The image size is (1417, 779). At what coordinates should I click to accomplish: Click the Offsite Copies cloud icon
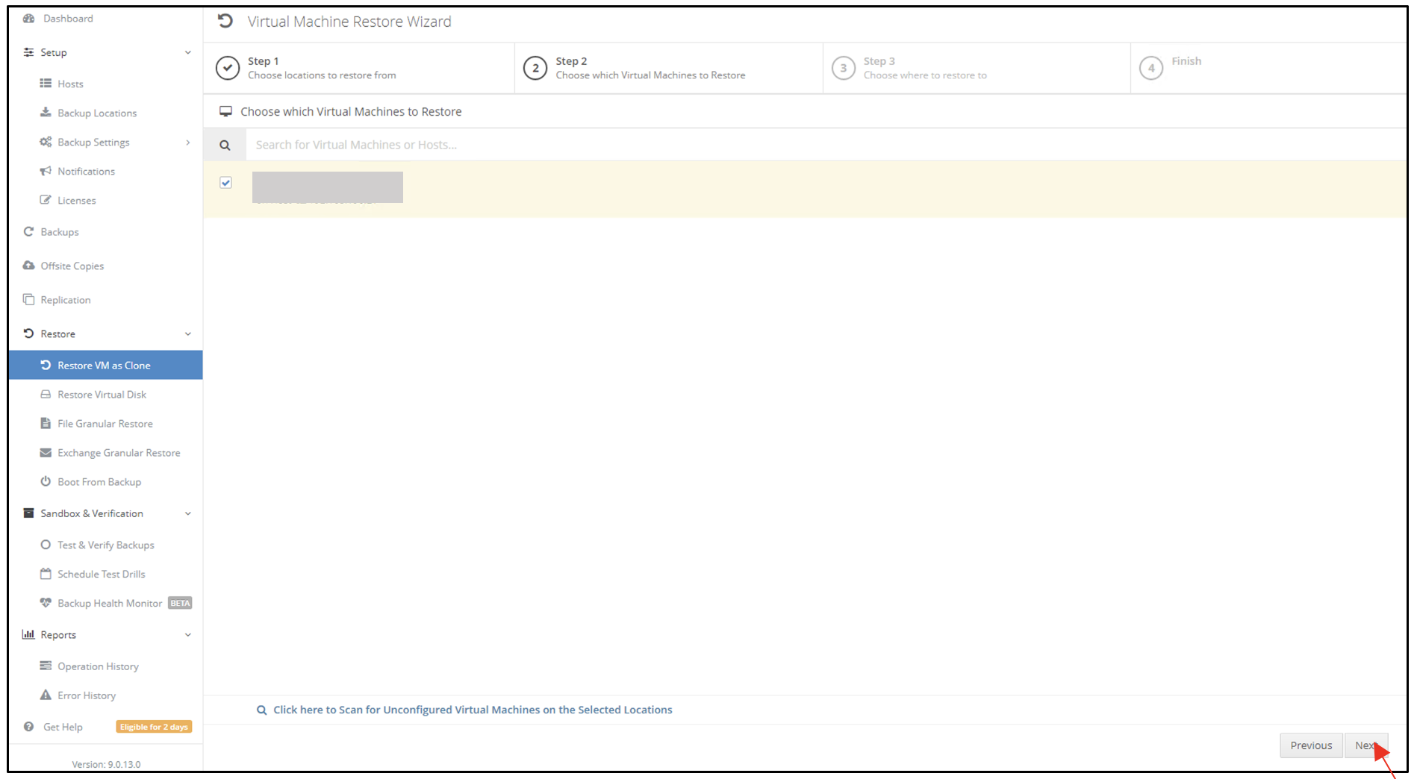click(29, 266)
